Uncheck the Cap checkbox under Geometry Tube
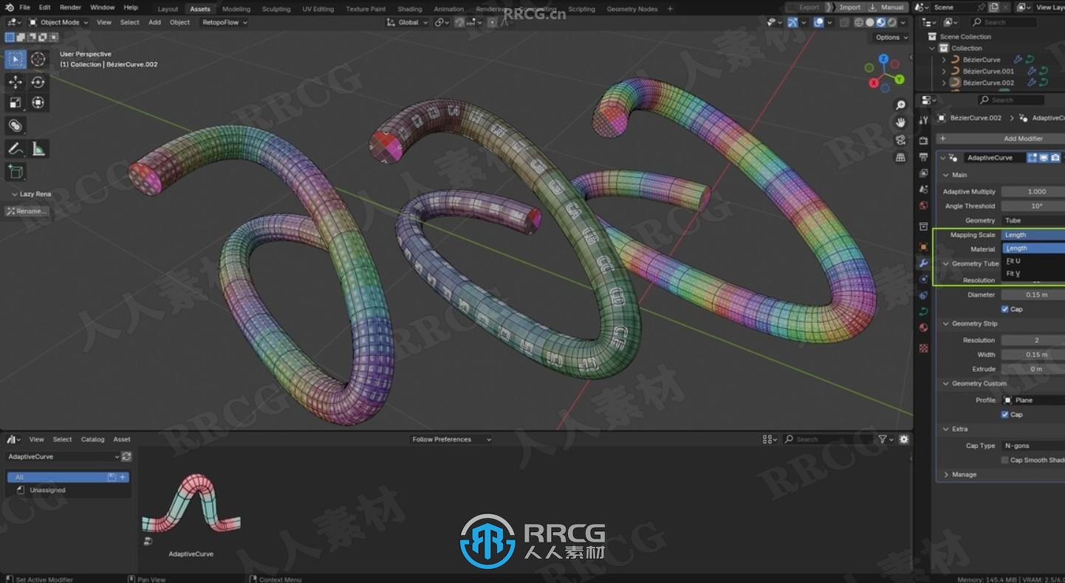 pos(1005,309)
